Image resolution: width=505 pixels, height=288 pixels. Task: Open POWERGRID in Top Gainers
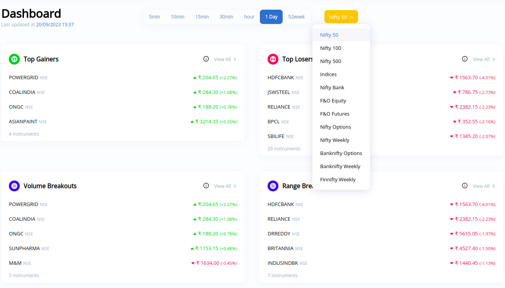click(x=123, y=78)
